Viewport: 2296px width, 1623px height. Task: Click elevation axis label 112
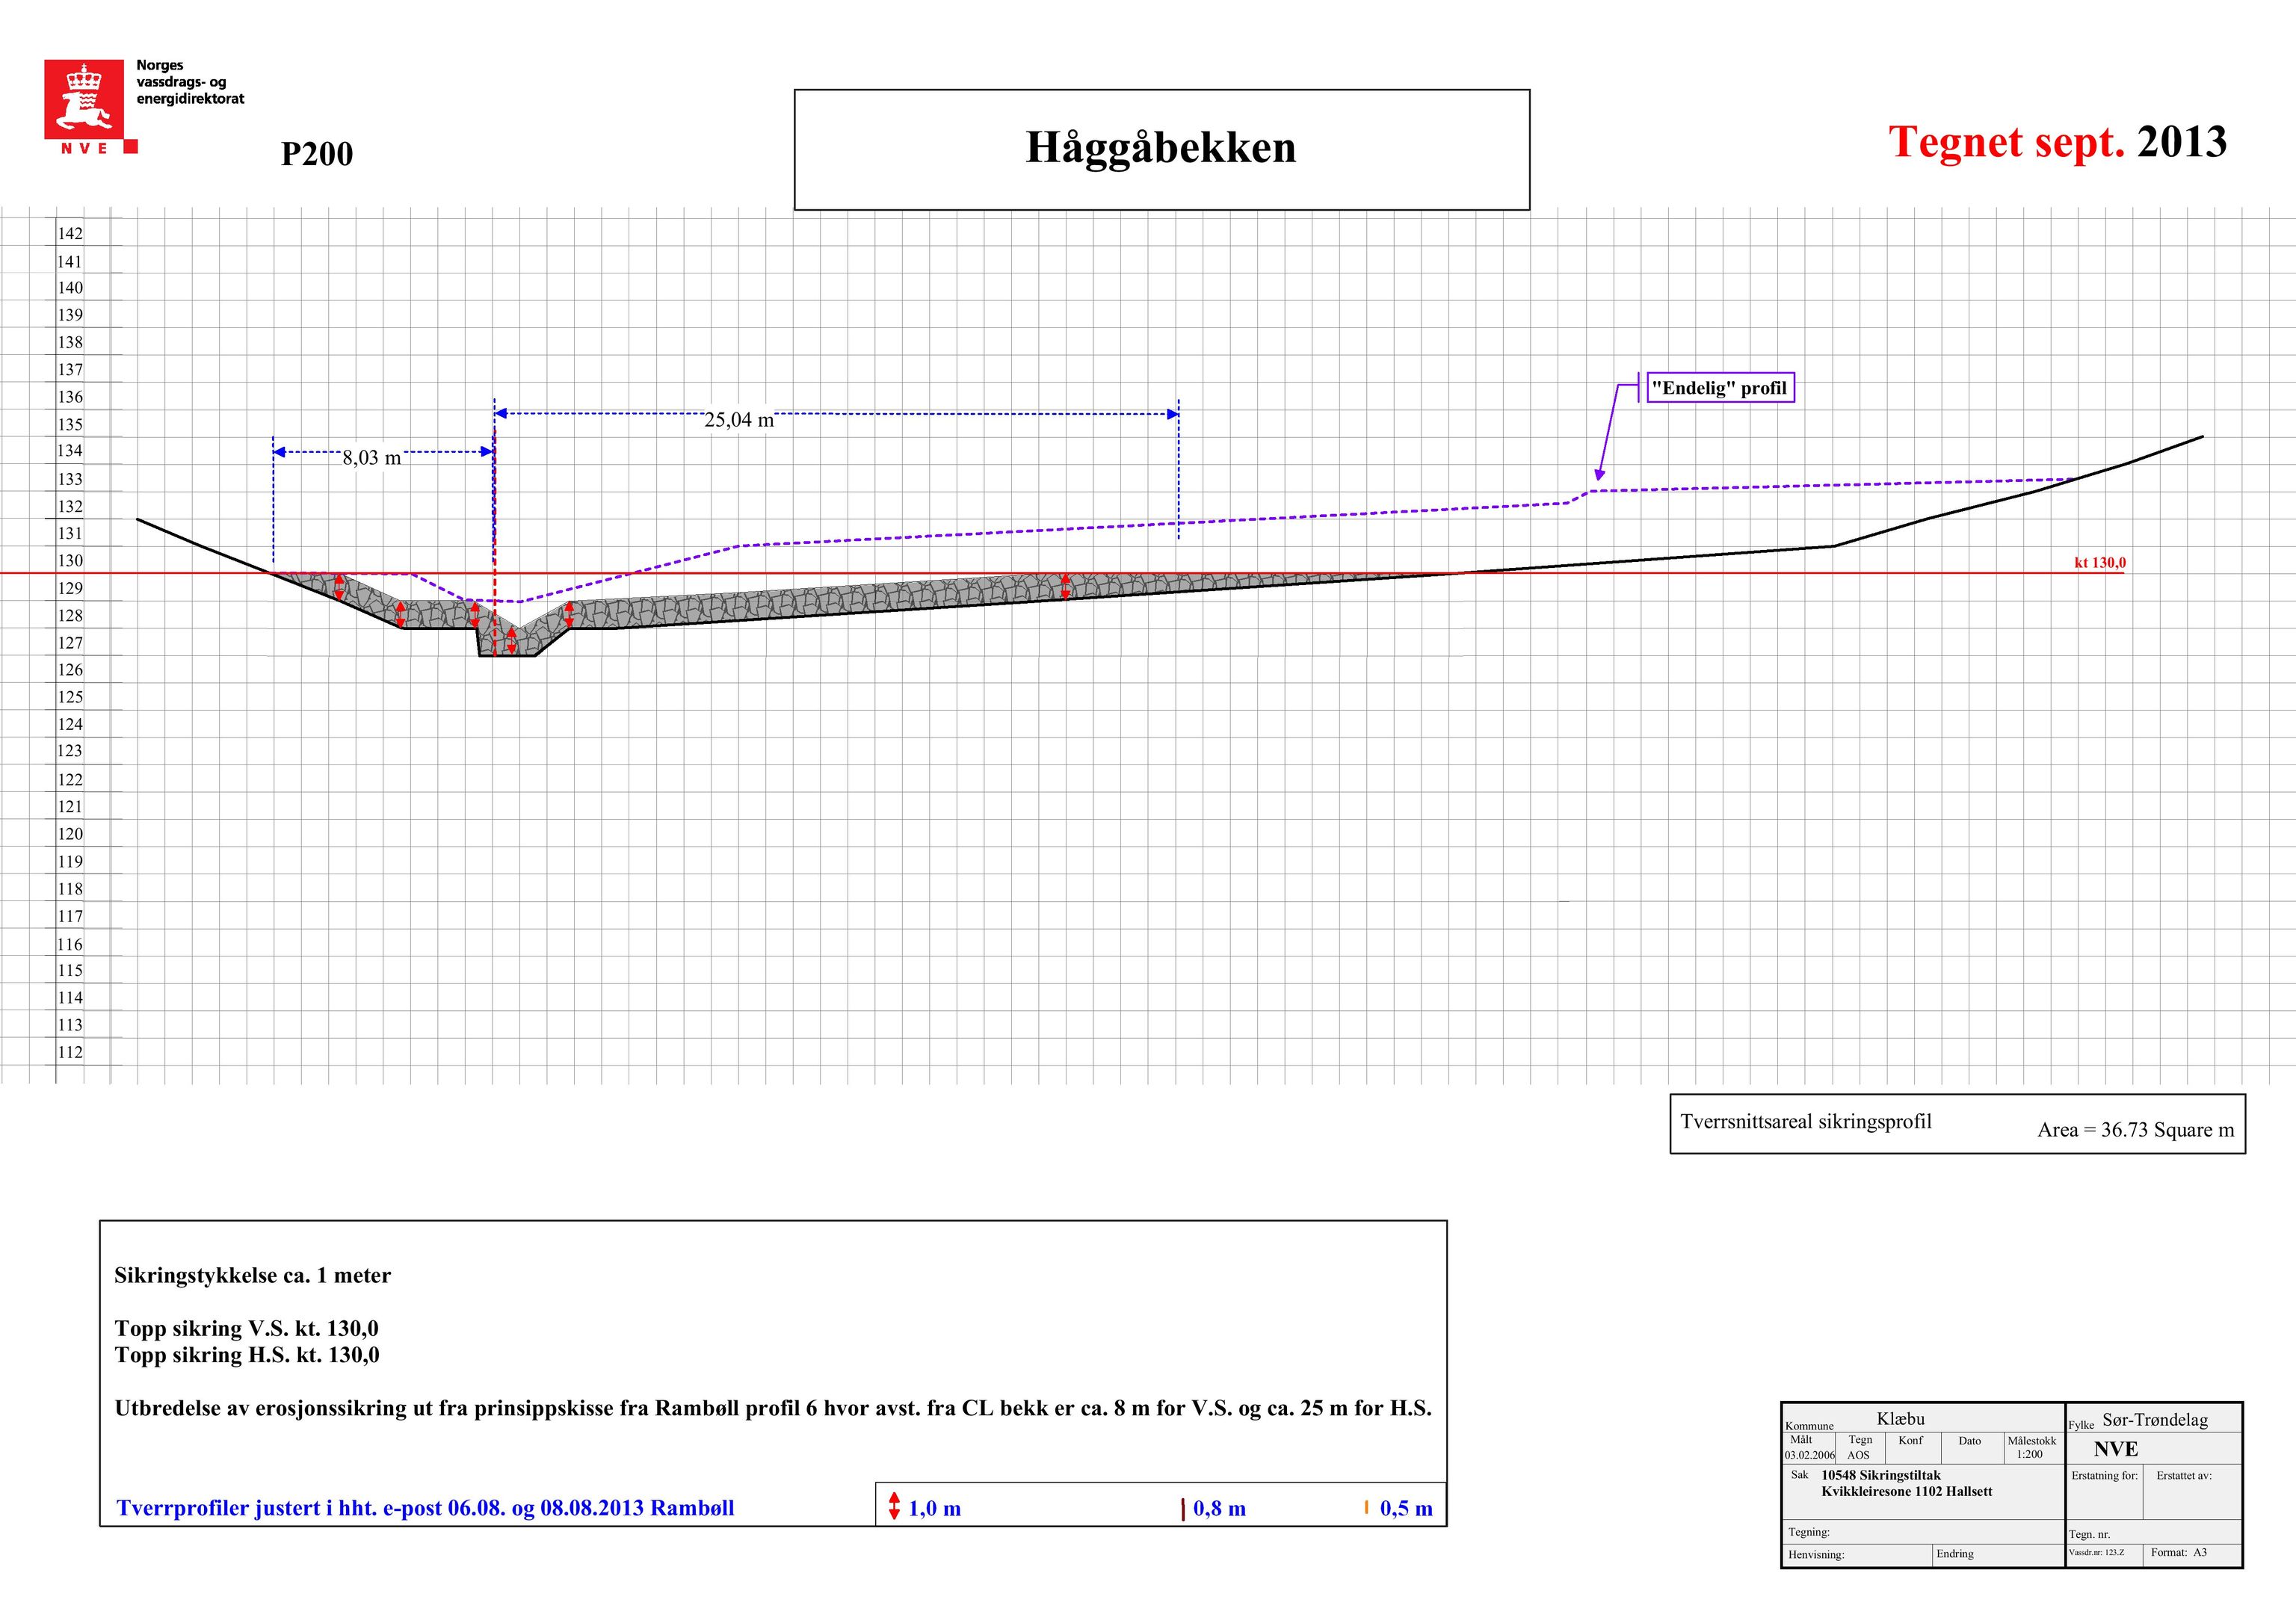click(x=70, y=1052)
